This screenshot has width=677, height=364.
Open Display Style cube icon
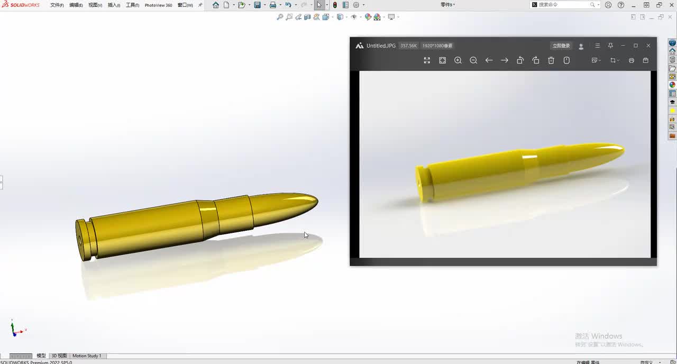[340, 17]
